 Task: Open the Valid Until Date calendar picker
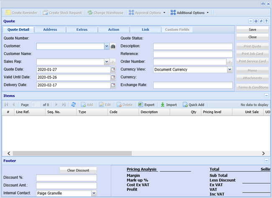click(x=113, y=77)
